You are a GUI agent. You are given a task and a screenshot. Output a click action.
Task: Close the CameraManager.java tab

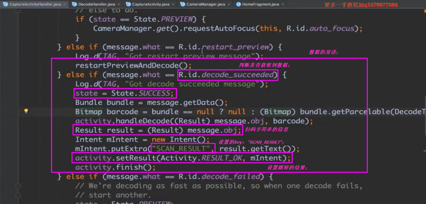click(x=229, y=4)
